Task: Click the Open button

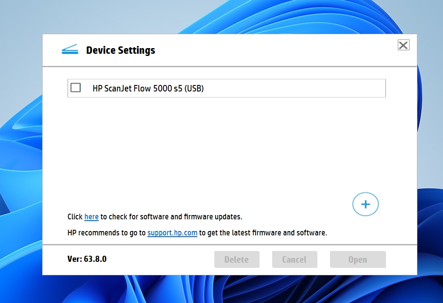Action: click(358, 259)
